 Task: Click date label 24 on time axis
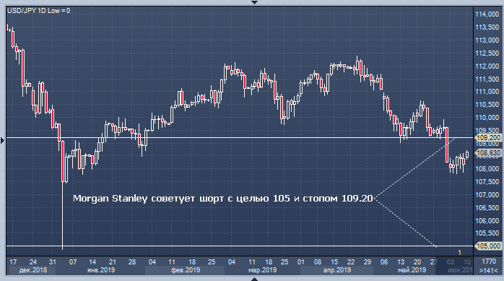click(32, 262)
